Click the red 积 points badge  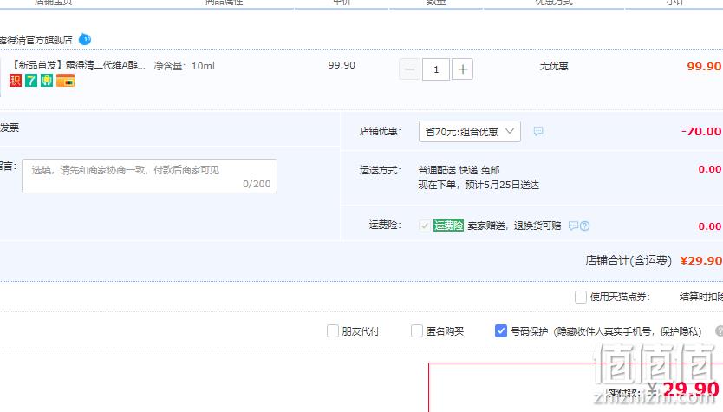pos(16,81)
